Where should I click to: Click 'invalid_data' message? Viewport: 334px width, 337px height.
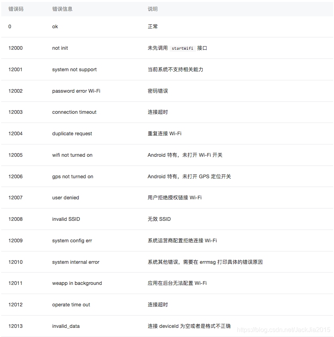pyautogui.click(x=66, y=326)
